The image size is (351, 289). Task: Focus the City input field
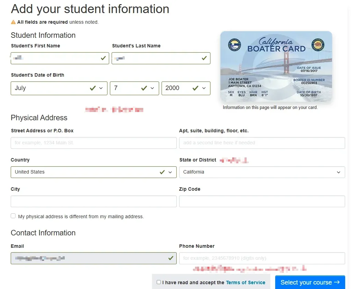pos(93,201)
